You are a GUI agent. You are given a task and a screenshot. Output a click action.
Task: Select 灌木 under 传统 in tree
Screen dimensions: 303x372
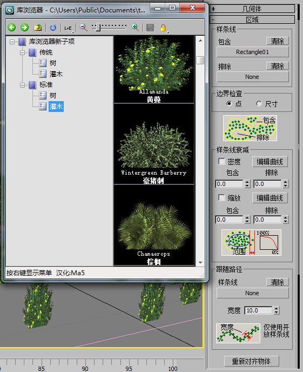click(56, 74)
